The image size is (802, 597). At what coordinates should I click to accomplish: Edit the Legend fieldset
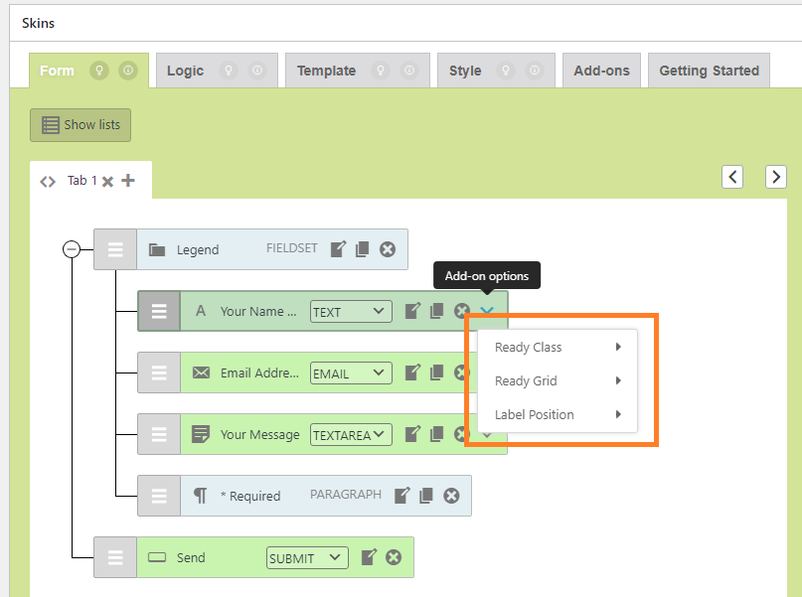point(339,249)
